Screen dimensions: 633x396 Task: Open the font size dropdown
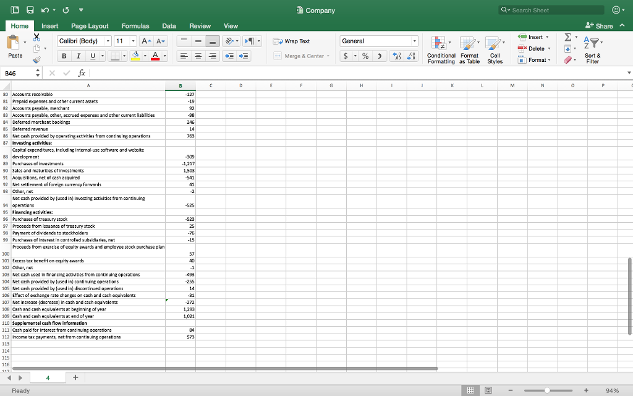coord(133,41)
